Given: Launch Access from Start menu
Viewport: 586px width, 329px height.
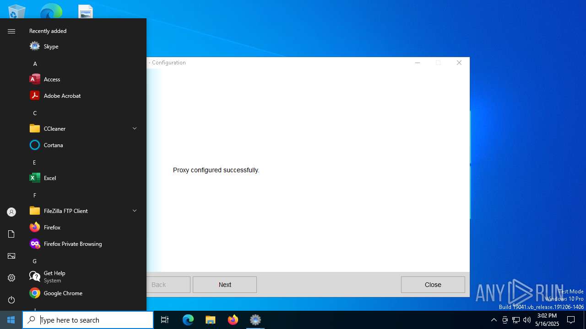Looking at the screenshot, I should click(x=84, y=80).
